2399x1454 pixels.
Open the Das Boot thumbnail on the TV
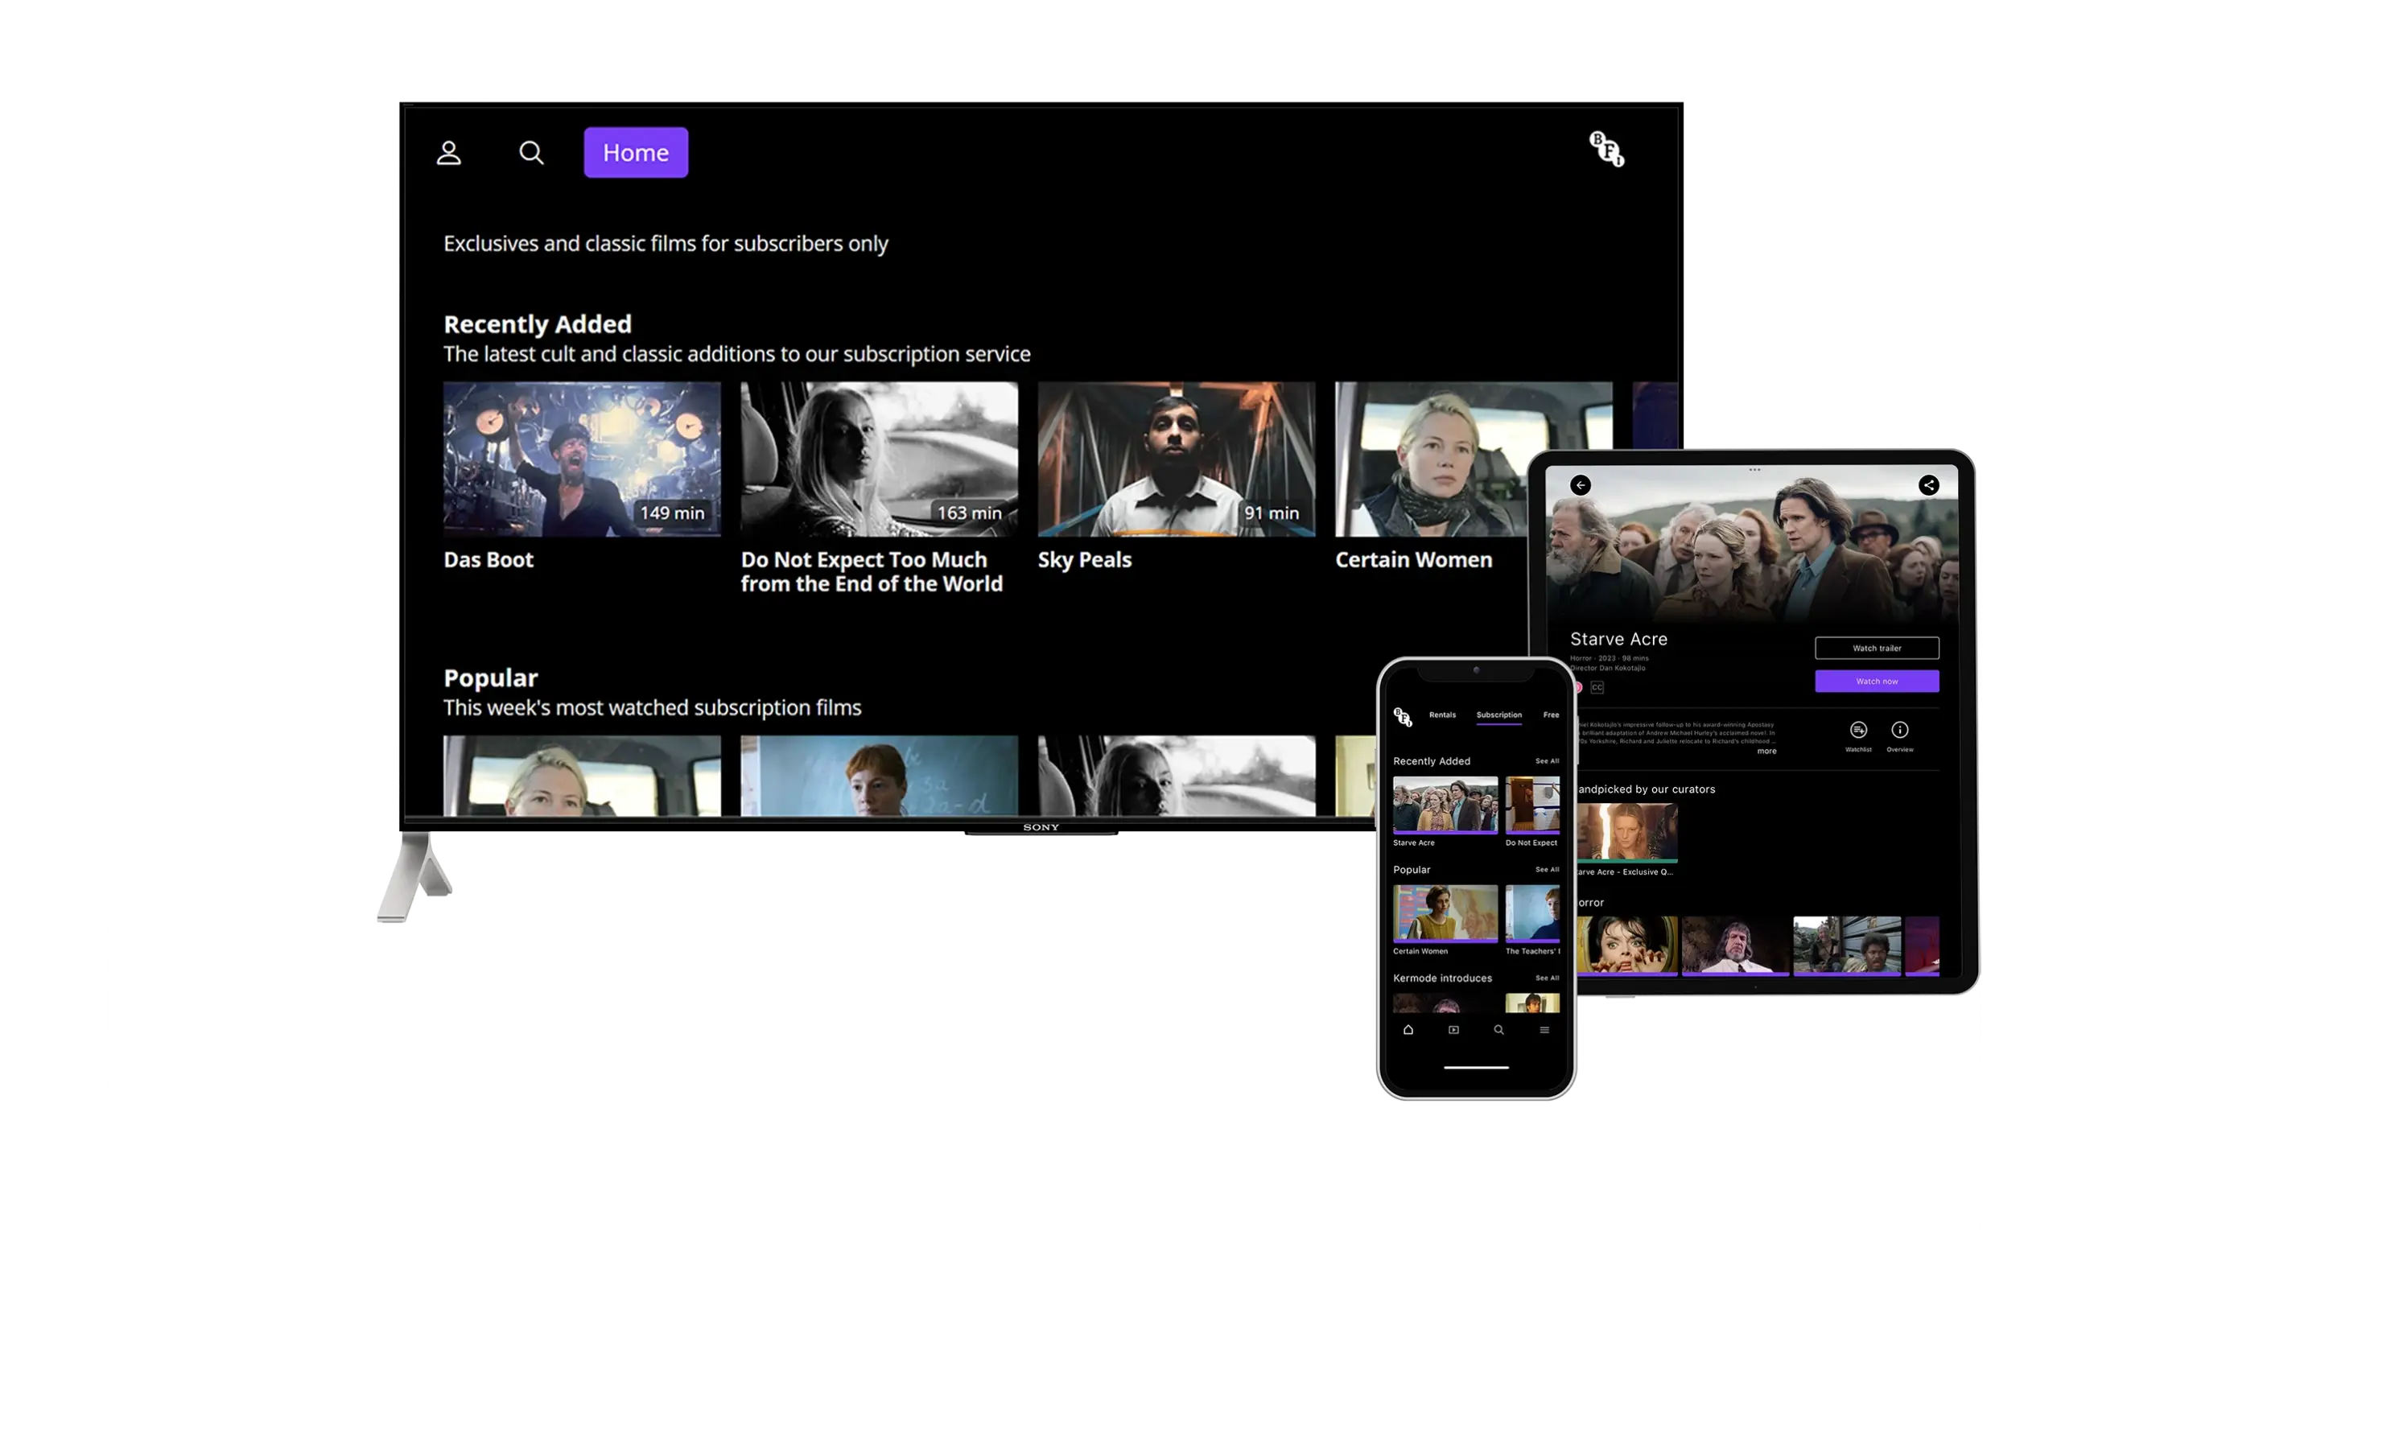point(582,459)
